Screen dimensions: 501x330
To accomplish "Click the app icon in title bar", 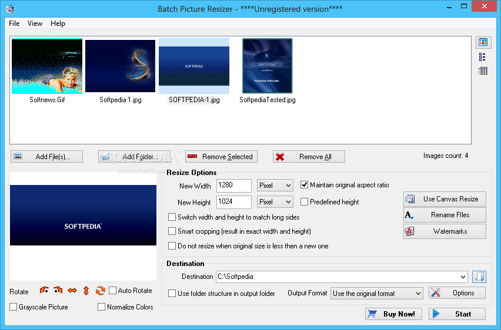I will [11, 9].
